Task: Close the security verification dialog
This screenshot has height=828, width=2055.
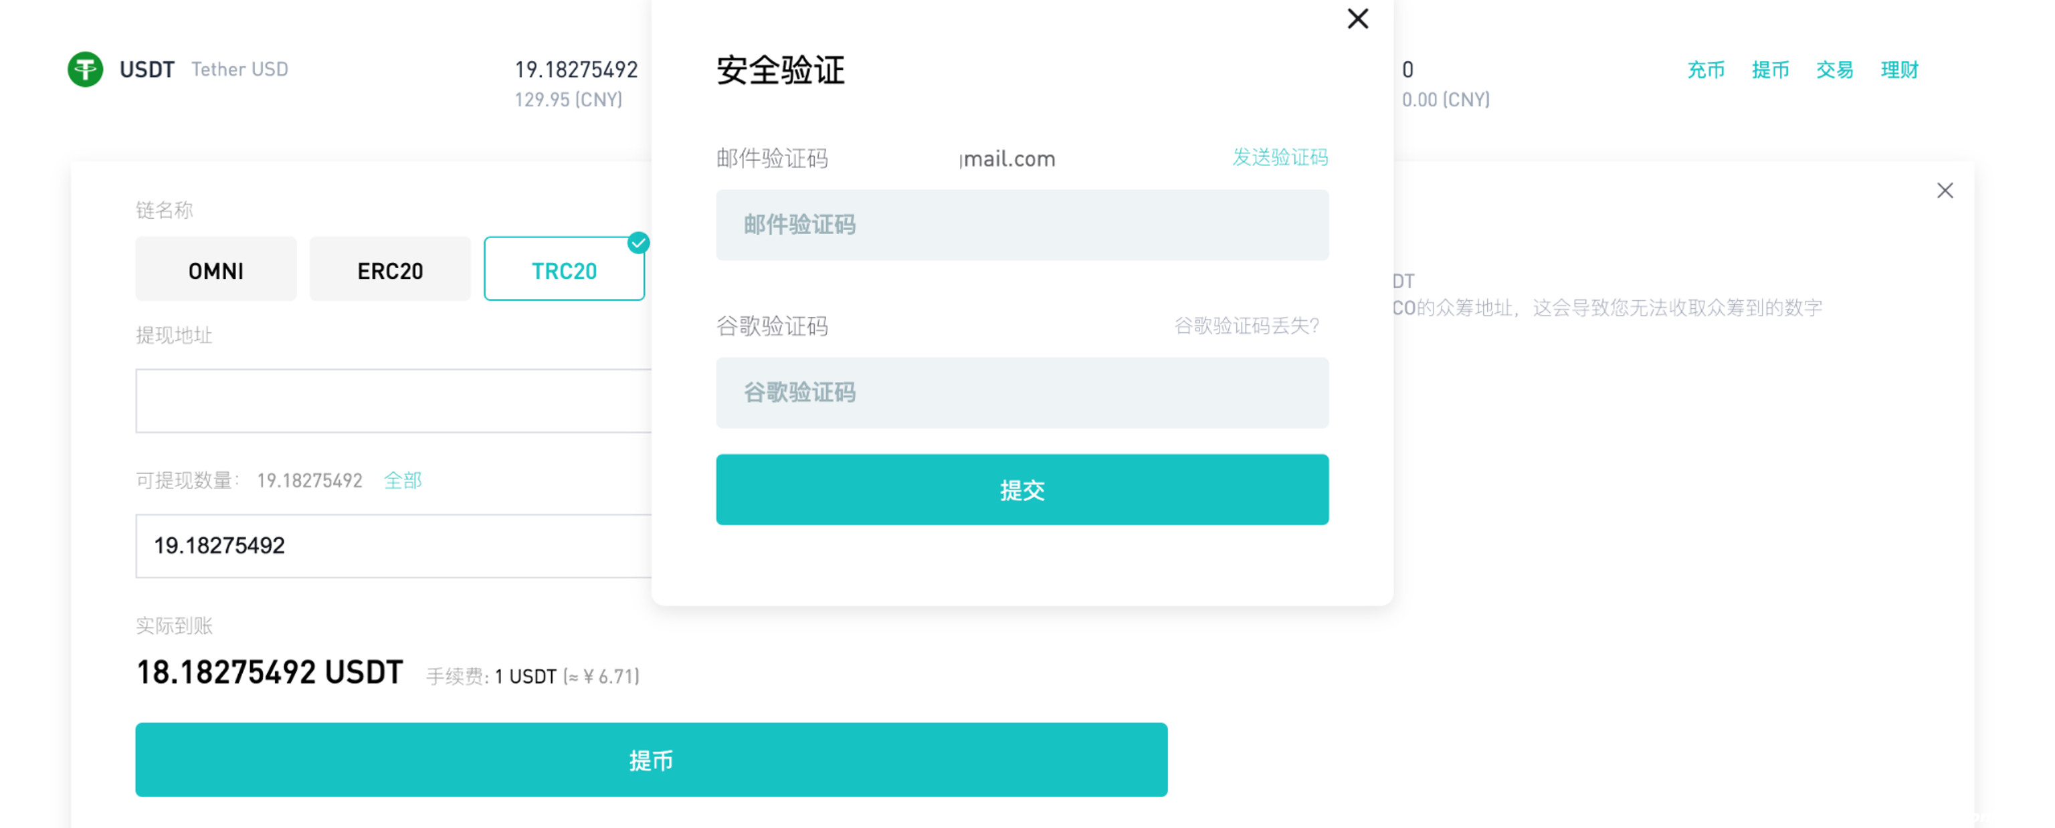Action: (x=1357, y=18)
